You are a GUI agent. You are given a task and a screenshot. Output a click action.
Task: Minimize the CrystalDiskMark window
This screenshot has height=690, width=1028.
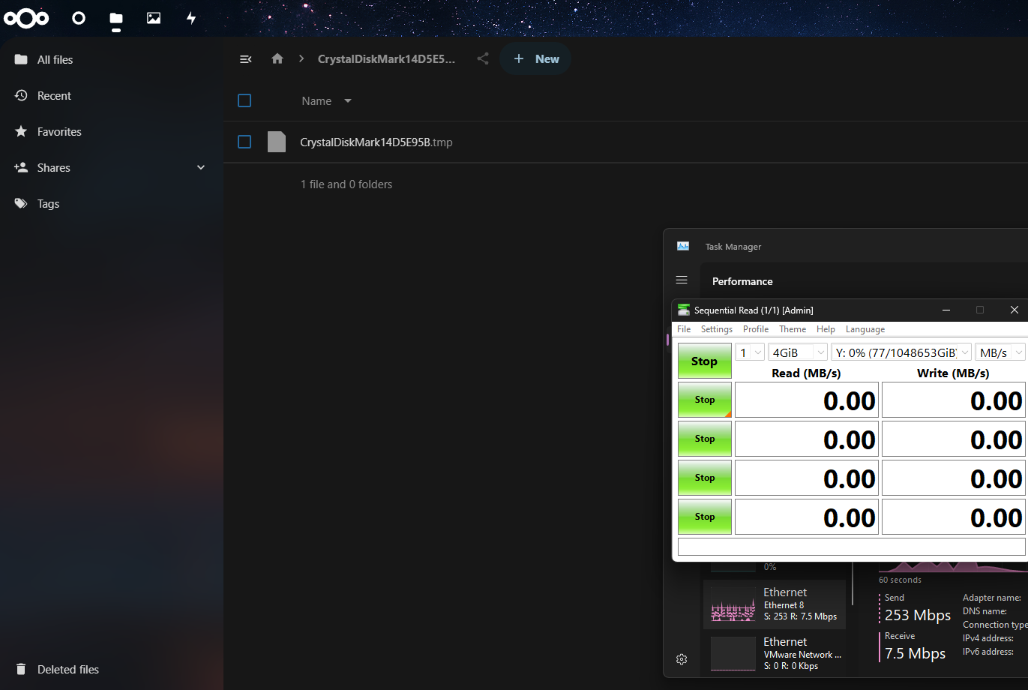coord(946,310)
